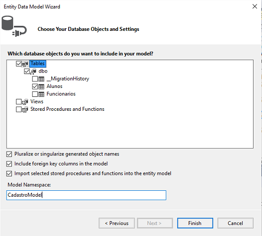Toggle Import selected stored procedures checkbox
Image resolution: width=262 pixels, height=236 pixels.
9,173
